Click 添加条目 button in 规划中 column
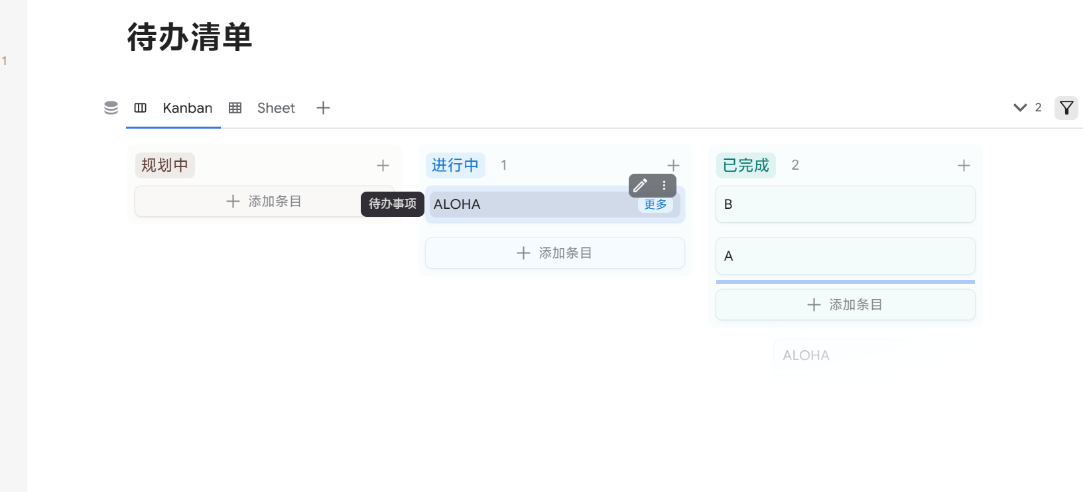The height and width of the screenshot is (492, 1083). [x=263, y=202]
